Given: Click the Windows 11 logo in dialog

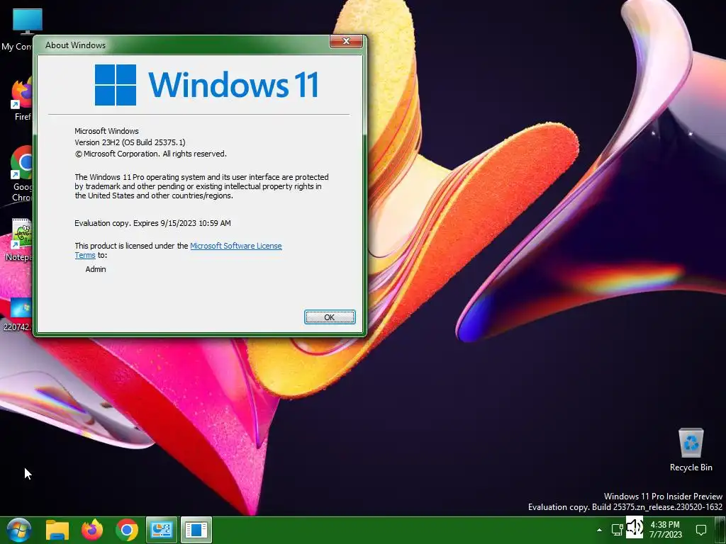Looking at the screenshot, I should (x=206, y=85).
